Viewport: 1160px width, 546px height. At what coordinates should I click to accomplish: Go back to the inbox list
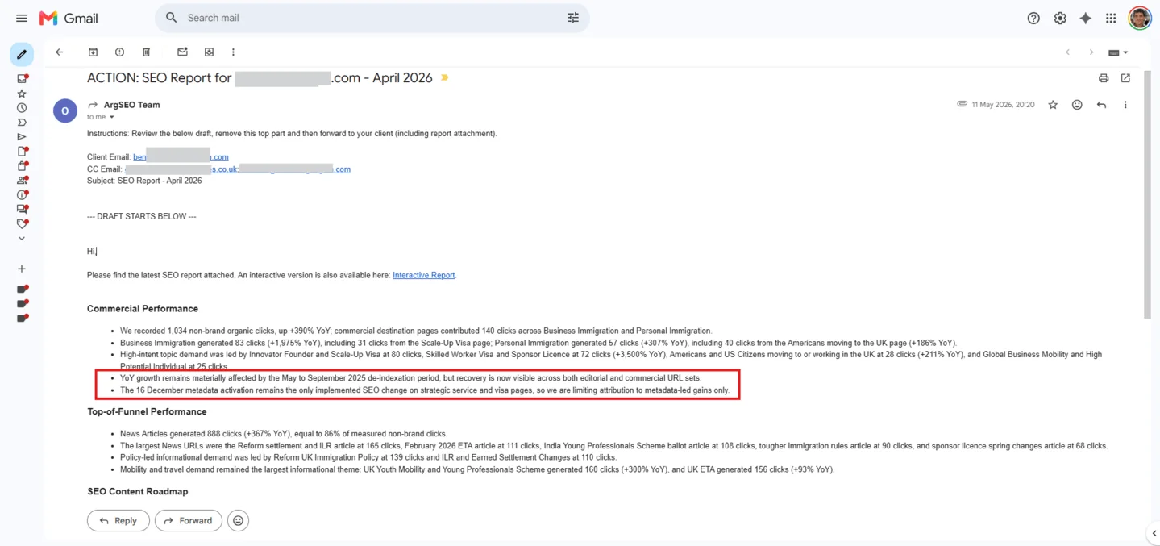click(59, 52)
